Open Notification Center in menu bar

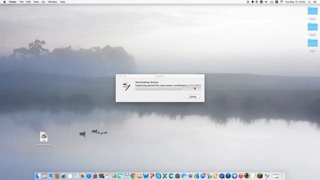(314, 2)
